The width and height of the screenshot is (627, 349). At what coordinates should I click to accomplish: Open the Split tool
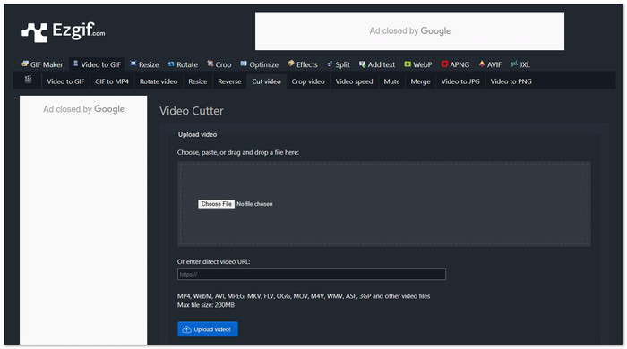point(339,64)
